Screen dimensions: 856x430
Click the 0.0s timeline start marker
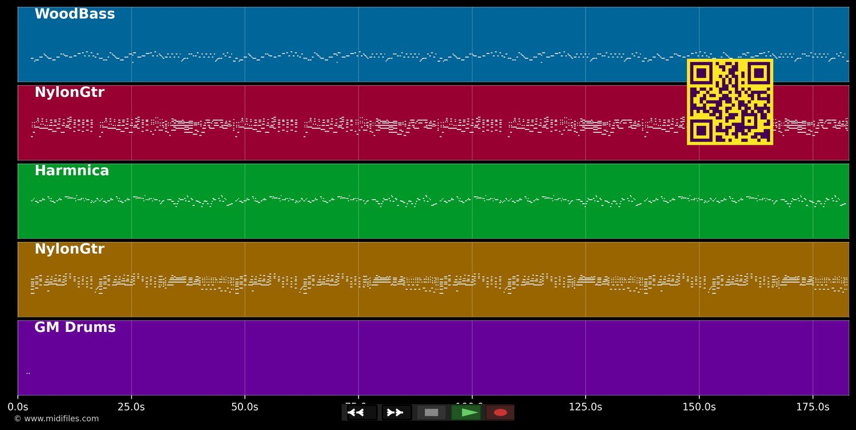coord(18,407)
